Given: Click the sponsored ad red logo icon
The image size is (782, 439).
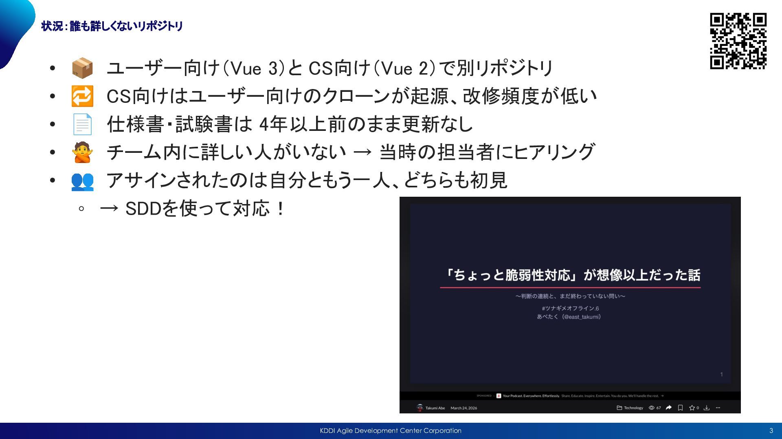Looking at the screenshot, I should (499, 396).
